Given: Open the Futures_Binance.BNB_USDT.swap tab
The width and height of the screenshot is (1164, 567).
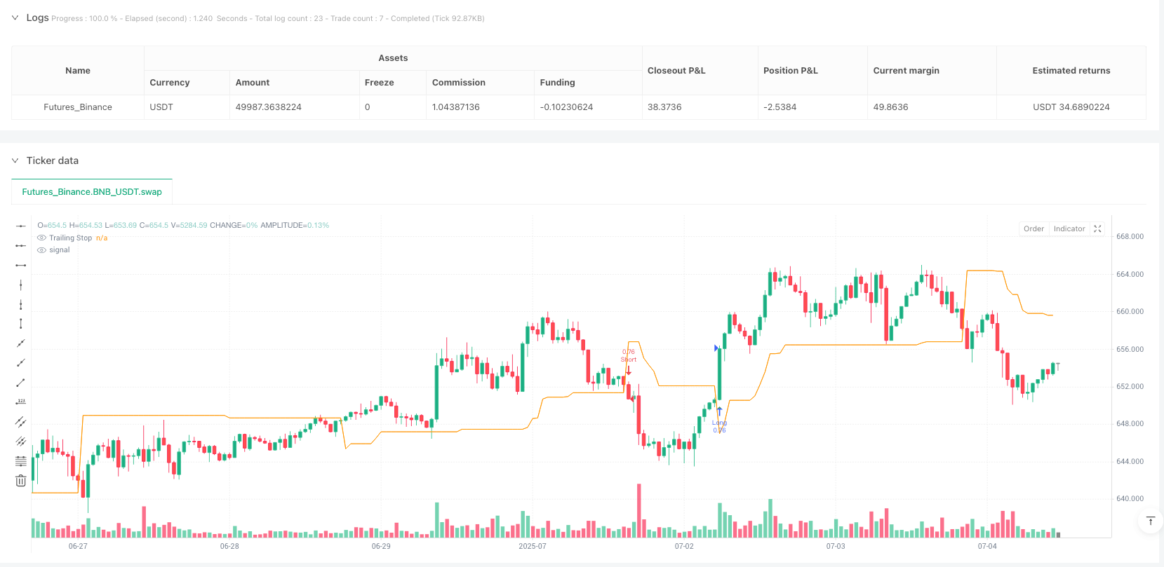Looking at the screenshot, I should point(92,192).
